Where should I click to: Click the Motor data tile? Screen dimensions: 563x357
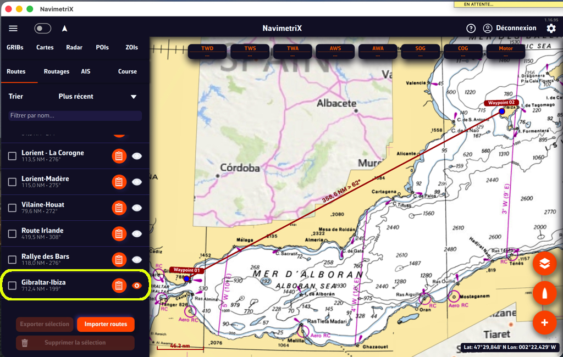[506, 51]
